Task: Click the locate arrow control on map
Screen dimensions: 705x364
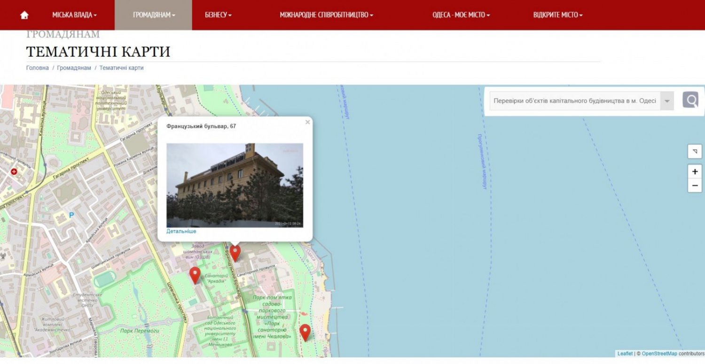Action: 695,151
